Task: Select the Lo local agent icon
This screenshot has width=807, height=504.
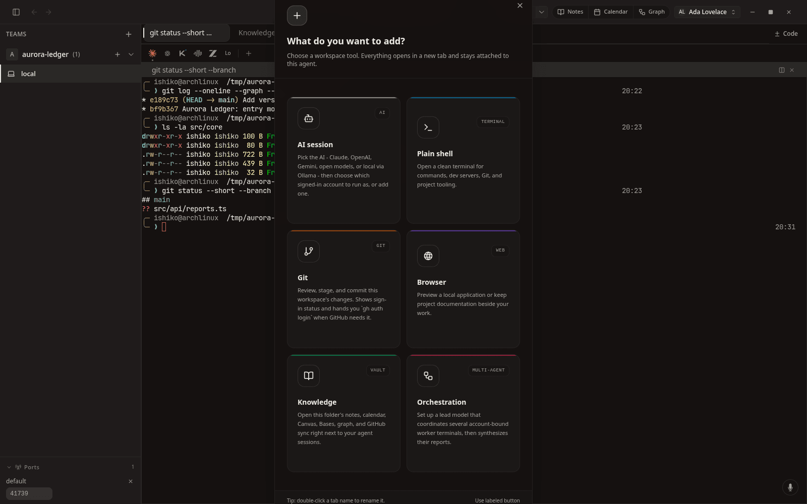Action: (228, 53)
